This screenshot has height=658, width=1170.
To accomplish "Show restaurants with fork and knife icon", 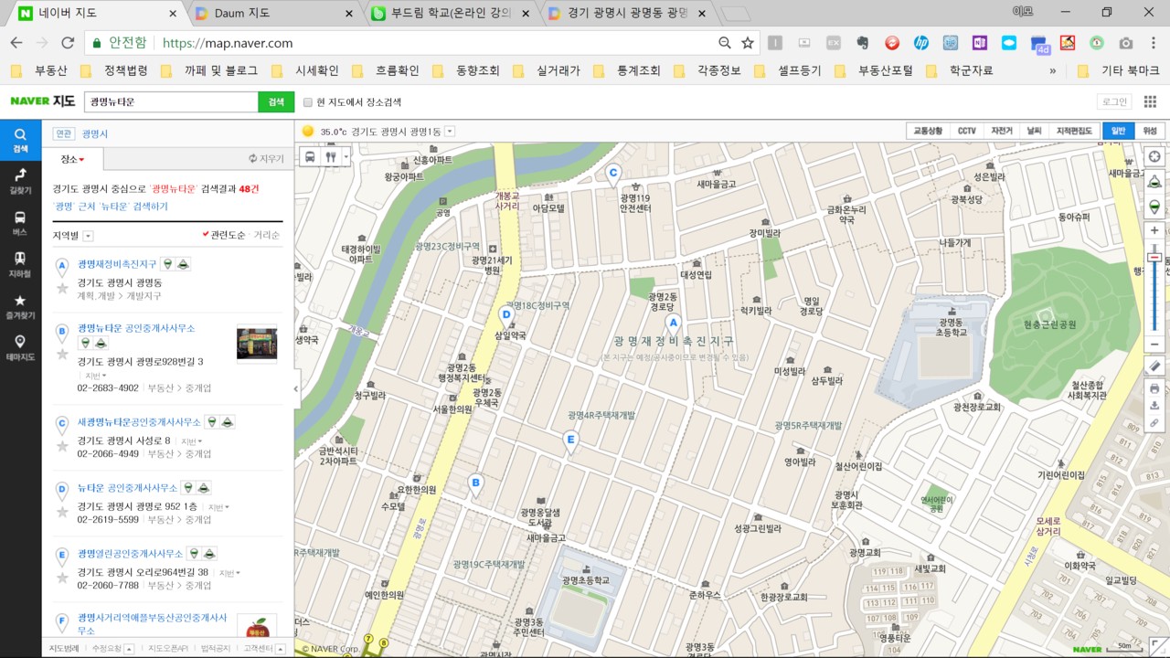I will [330, 156].
